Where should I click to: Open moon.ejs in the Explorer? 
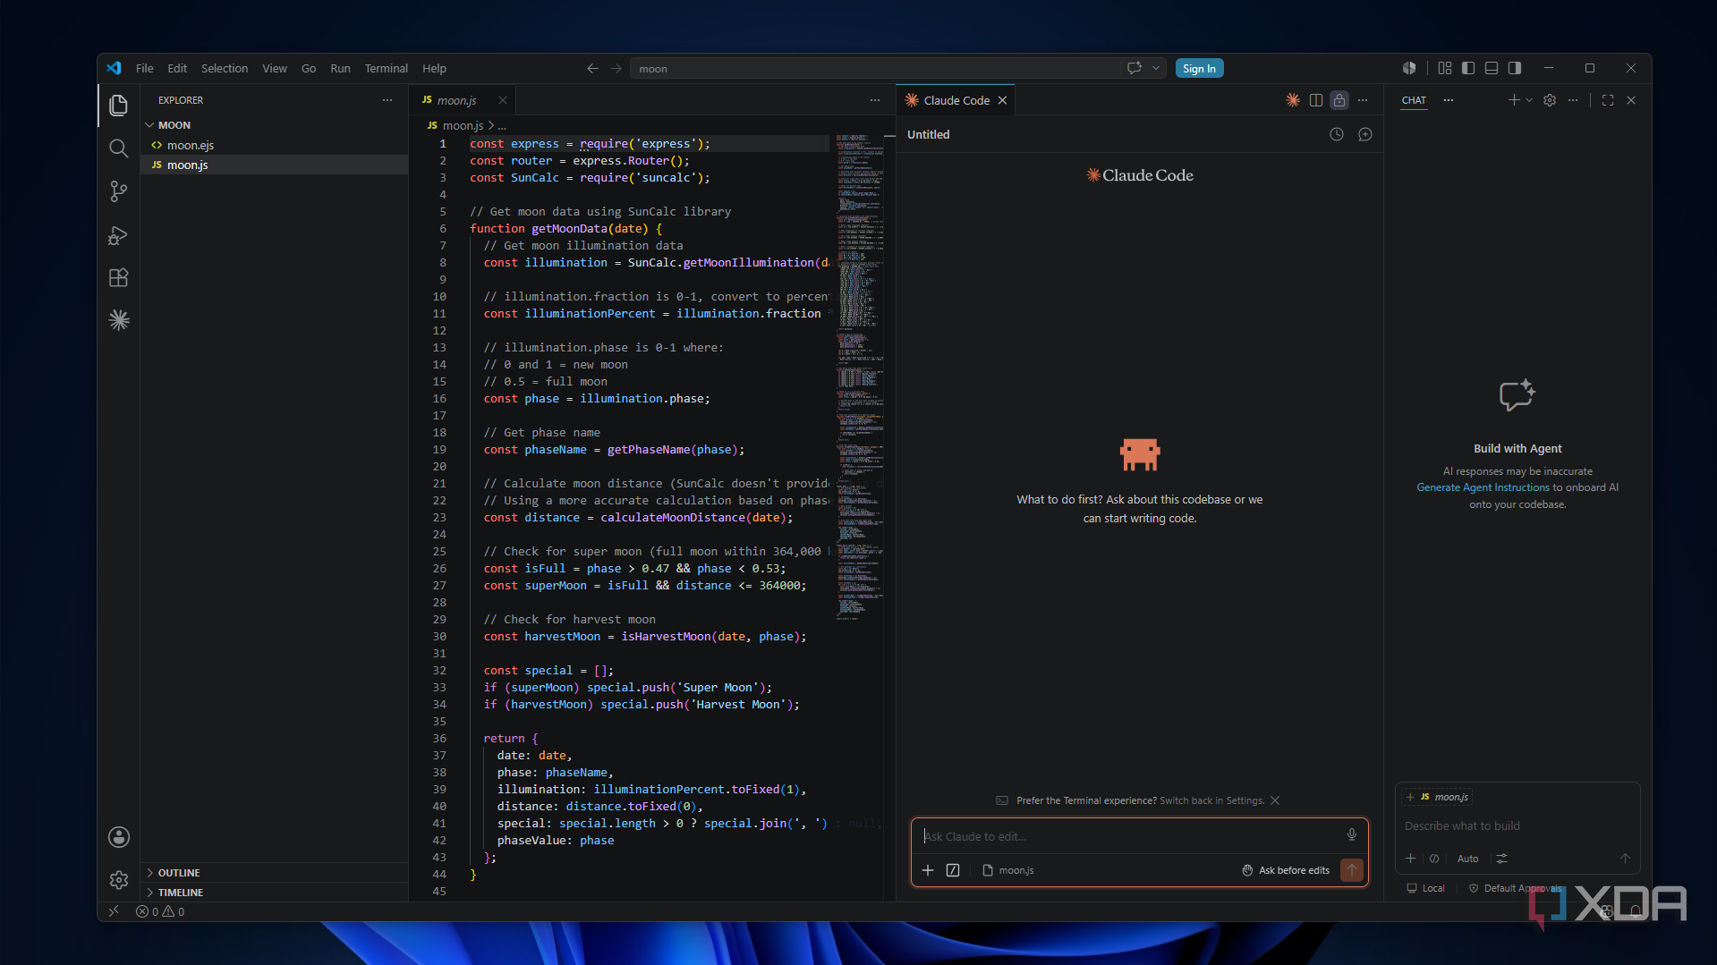pos(274,145)
